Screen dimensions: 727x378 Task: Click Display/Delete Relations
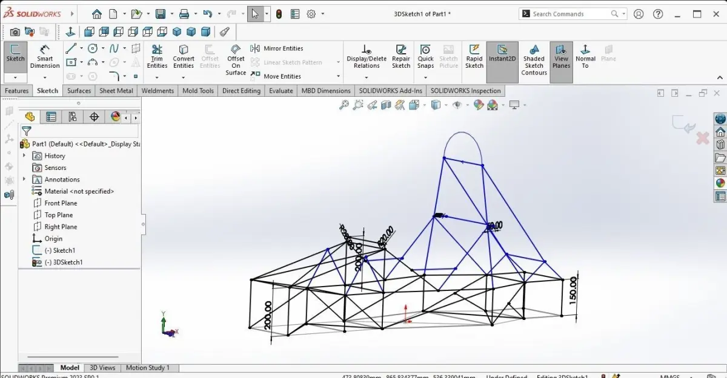(x=367, y=56)
